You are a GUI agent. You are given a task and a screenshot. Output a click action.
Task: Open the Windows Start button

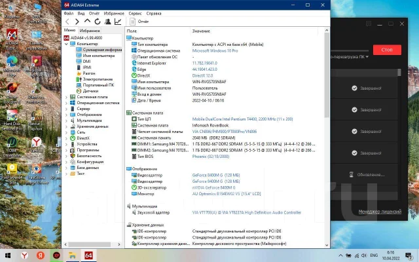tap(8, 255)
